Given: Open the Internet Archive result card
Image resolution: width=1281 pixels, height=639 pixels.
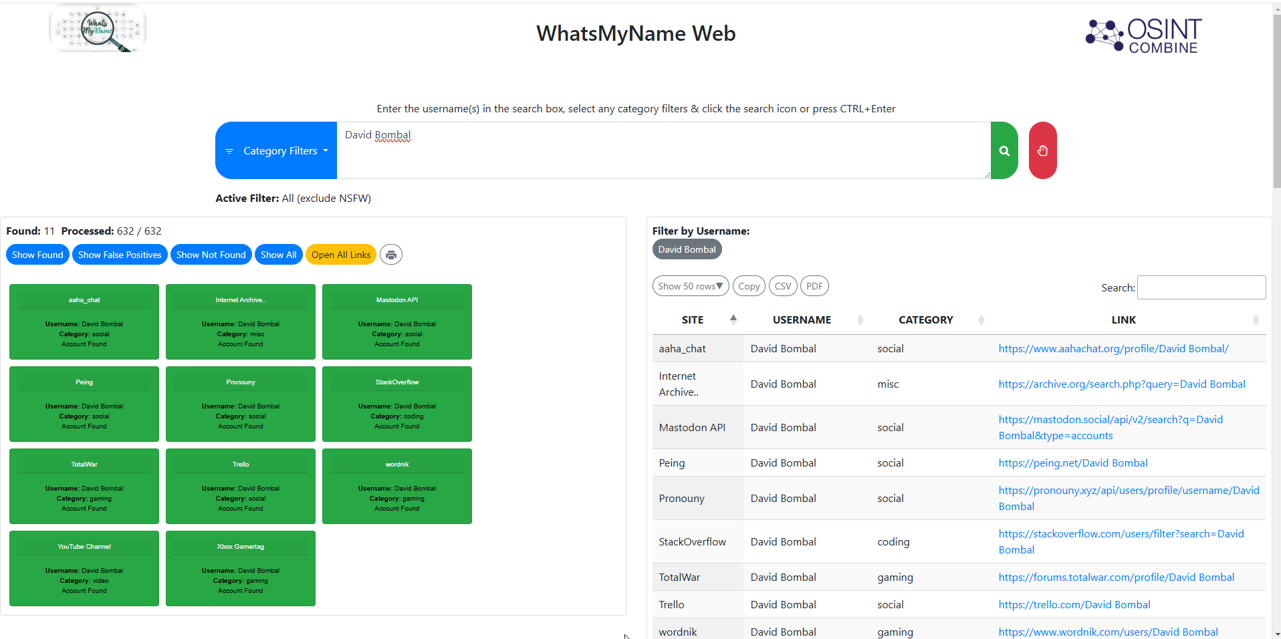Looking at the screenshot, I should [241, 322].
